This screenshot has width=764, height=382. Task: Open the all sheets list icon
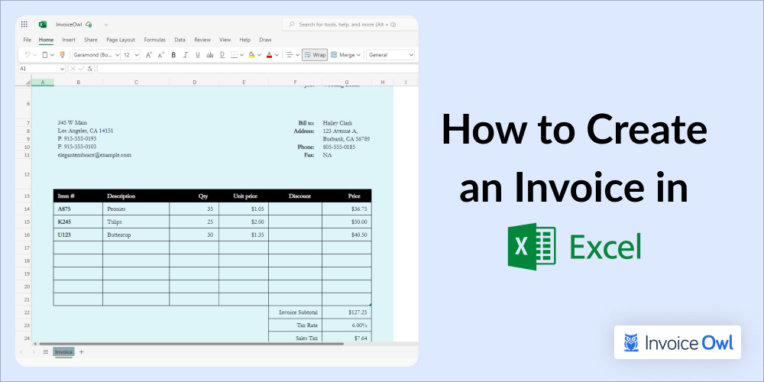[45, 352]
